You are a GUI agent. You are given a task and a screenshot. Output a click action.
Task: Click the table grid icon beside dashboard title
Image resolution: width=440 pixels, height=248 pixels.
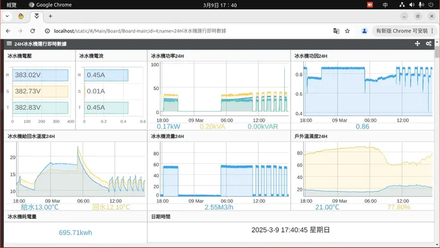click(10, 43)
